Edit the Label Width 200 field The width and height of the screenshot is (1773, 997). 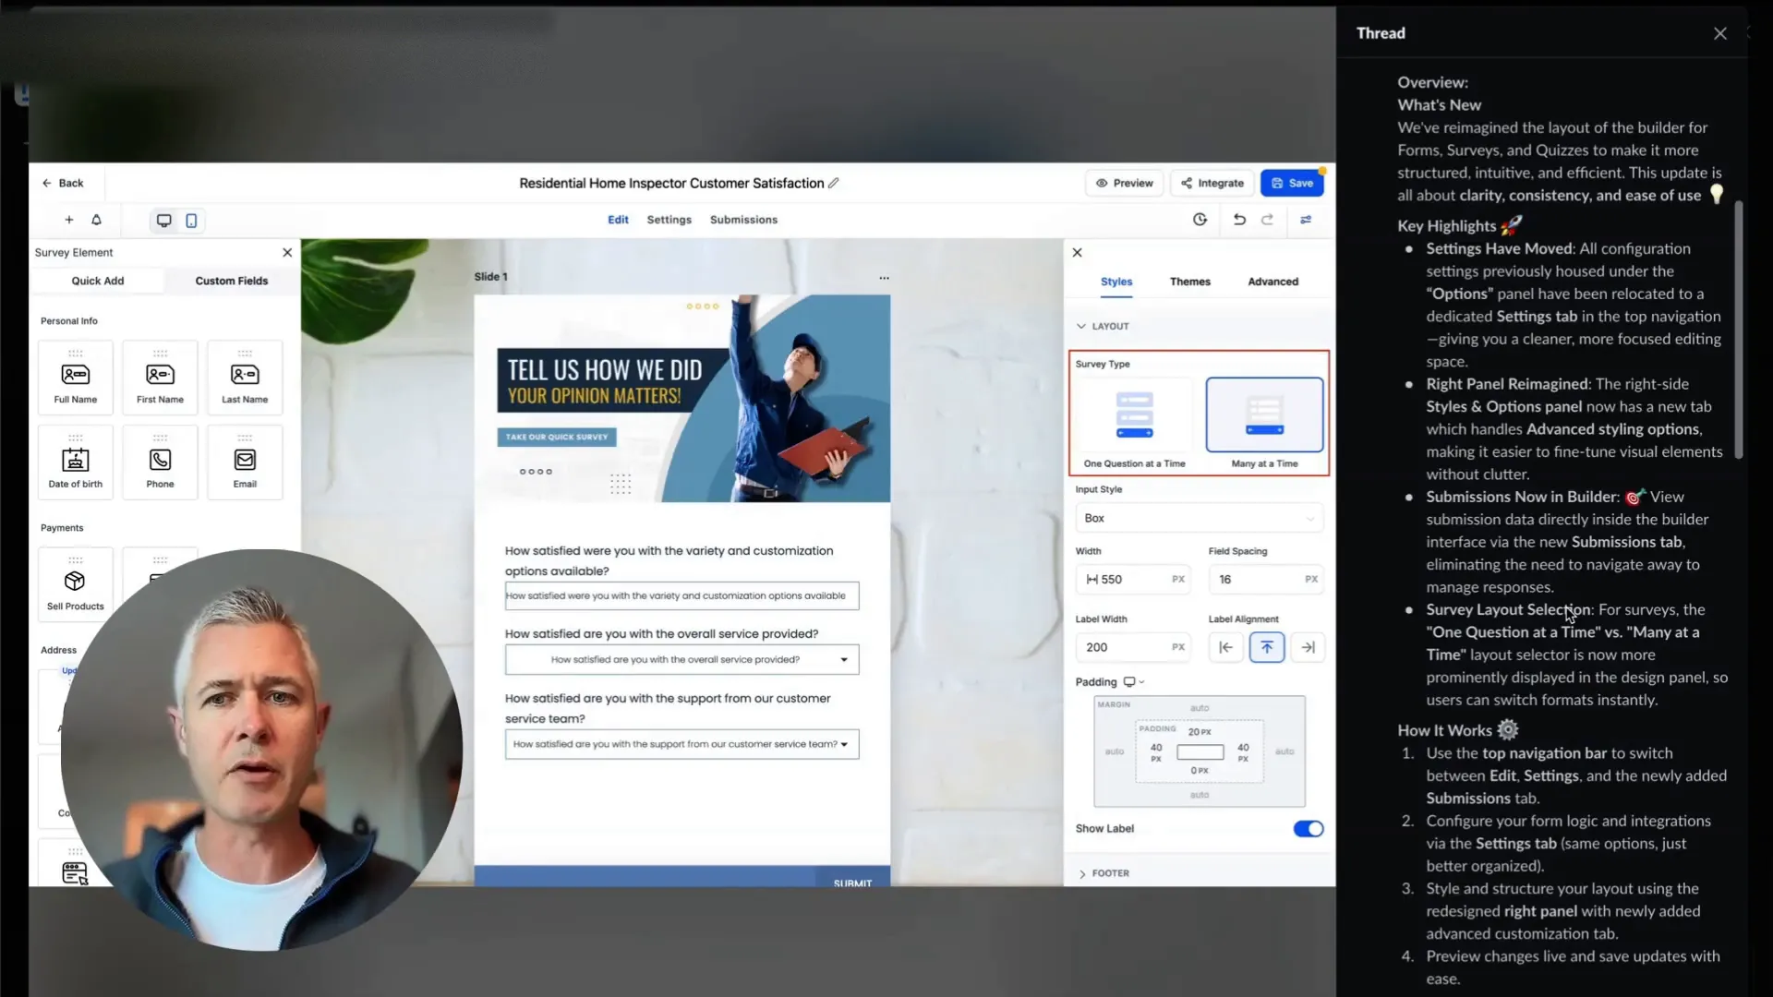(1133, 647)
